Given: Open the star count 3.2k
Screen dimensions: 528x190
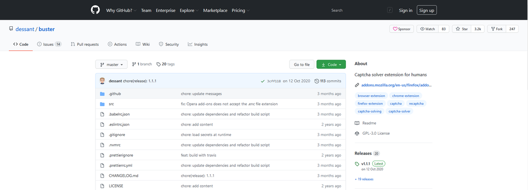Looking at the screenshot, I should (477, 29).
